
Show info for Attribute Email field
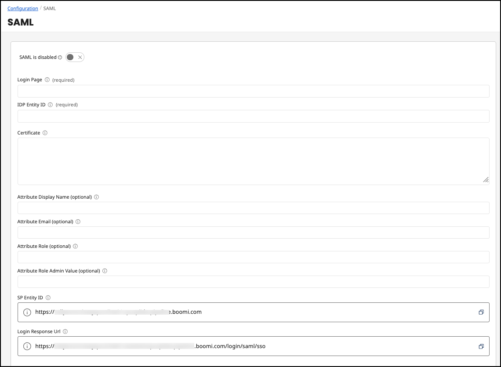tap(78, 222)
